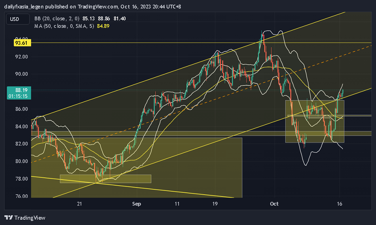Click the 16 date on time axis
The image size is (376, 225).
pyautogui.click(x=340, y=204)
